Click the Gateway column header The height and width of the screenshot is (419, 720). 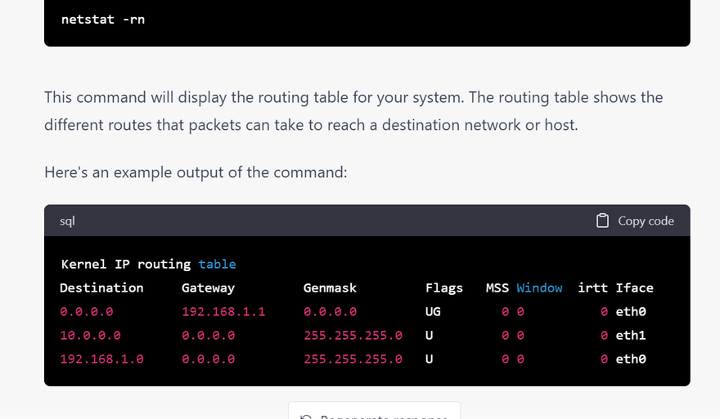[208, 288]
